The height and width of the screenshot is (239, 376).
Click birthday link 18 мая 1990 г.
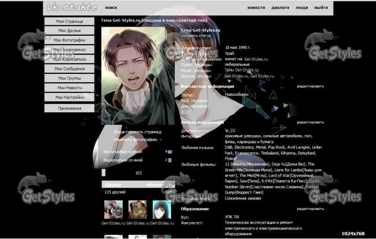pyautogui.click(x=238, y=47)
